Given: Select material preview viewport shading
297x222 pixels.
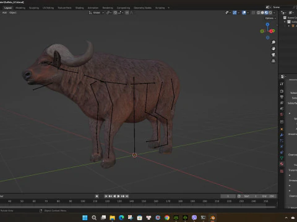Looking at the screenshot, I should [266, 13].
